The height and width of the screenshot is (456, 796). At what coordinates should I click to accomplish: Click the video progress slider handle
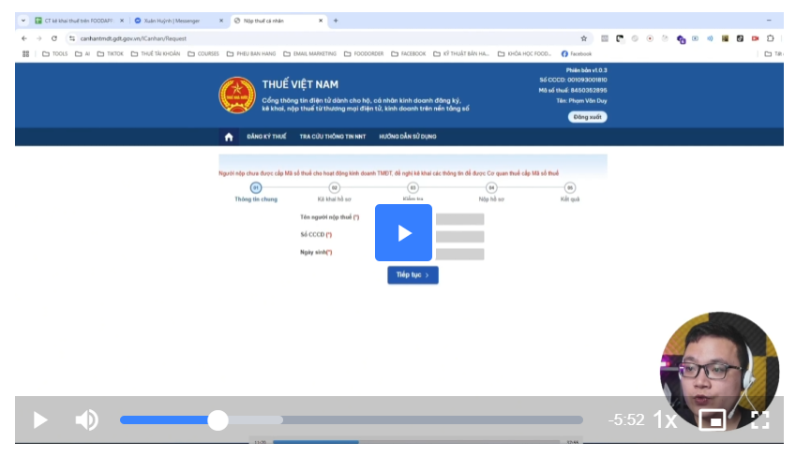pos(218,419)
